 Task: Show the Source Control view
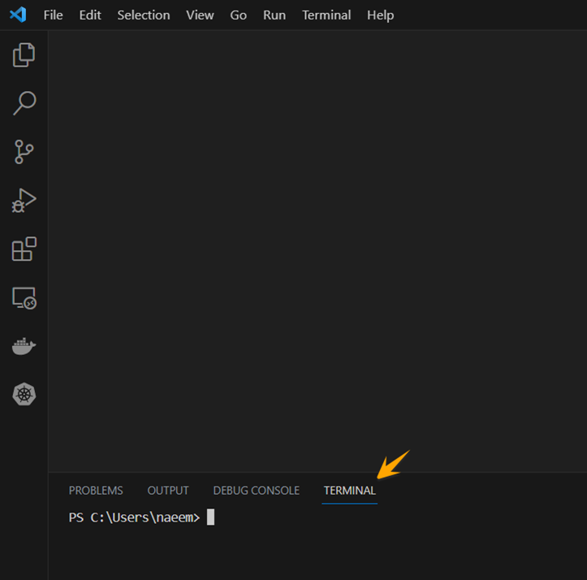coord(24,152)
